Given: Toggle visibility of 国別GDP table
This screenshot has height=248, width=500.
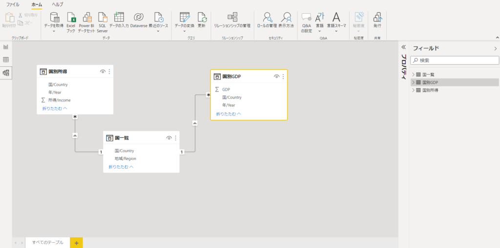Looking at the screenshot, I should point(276,76).
